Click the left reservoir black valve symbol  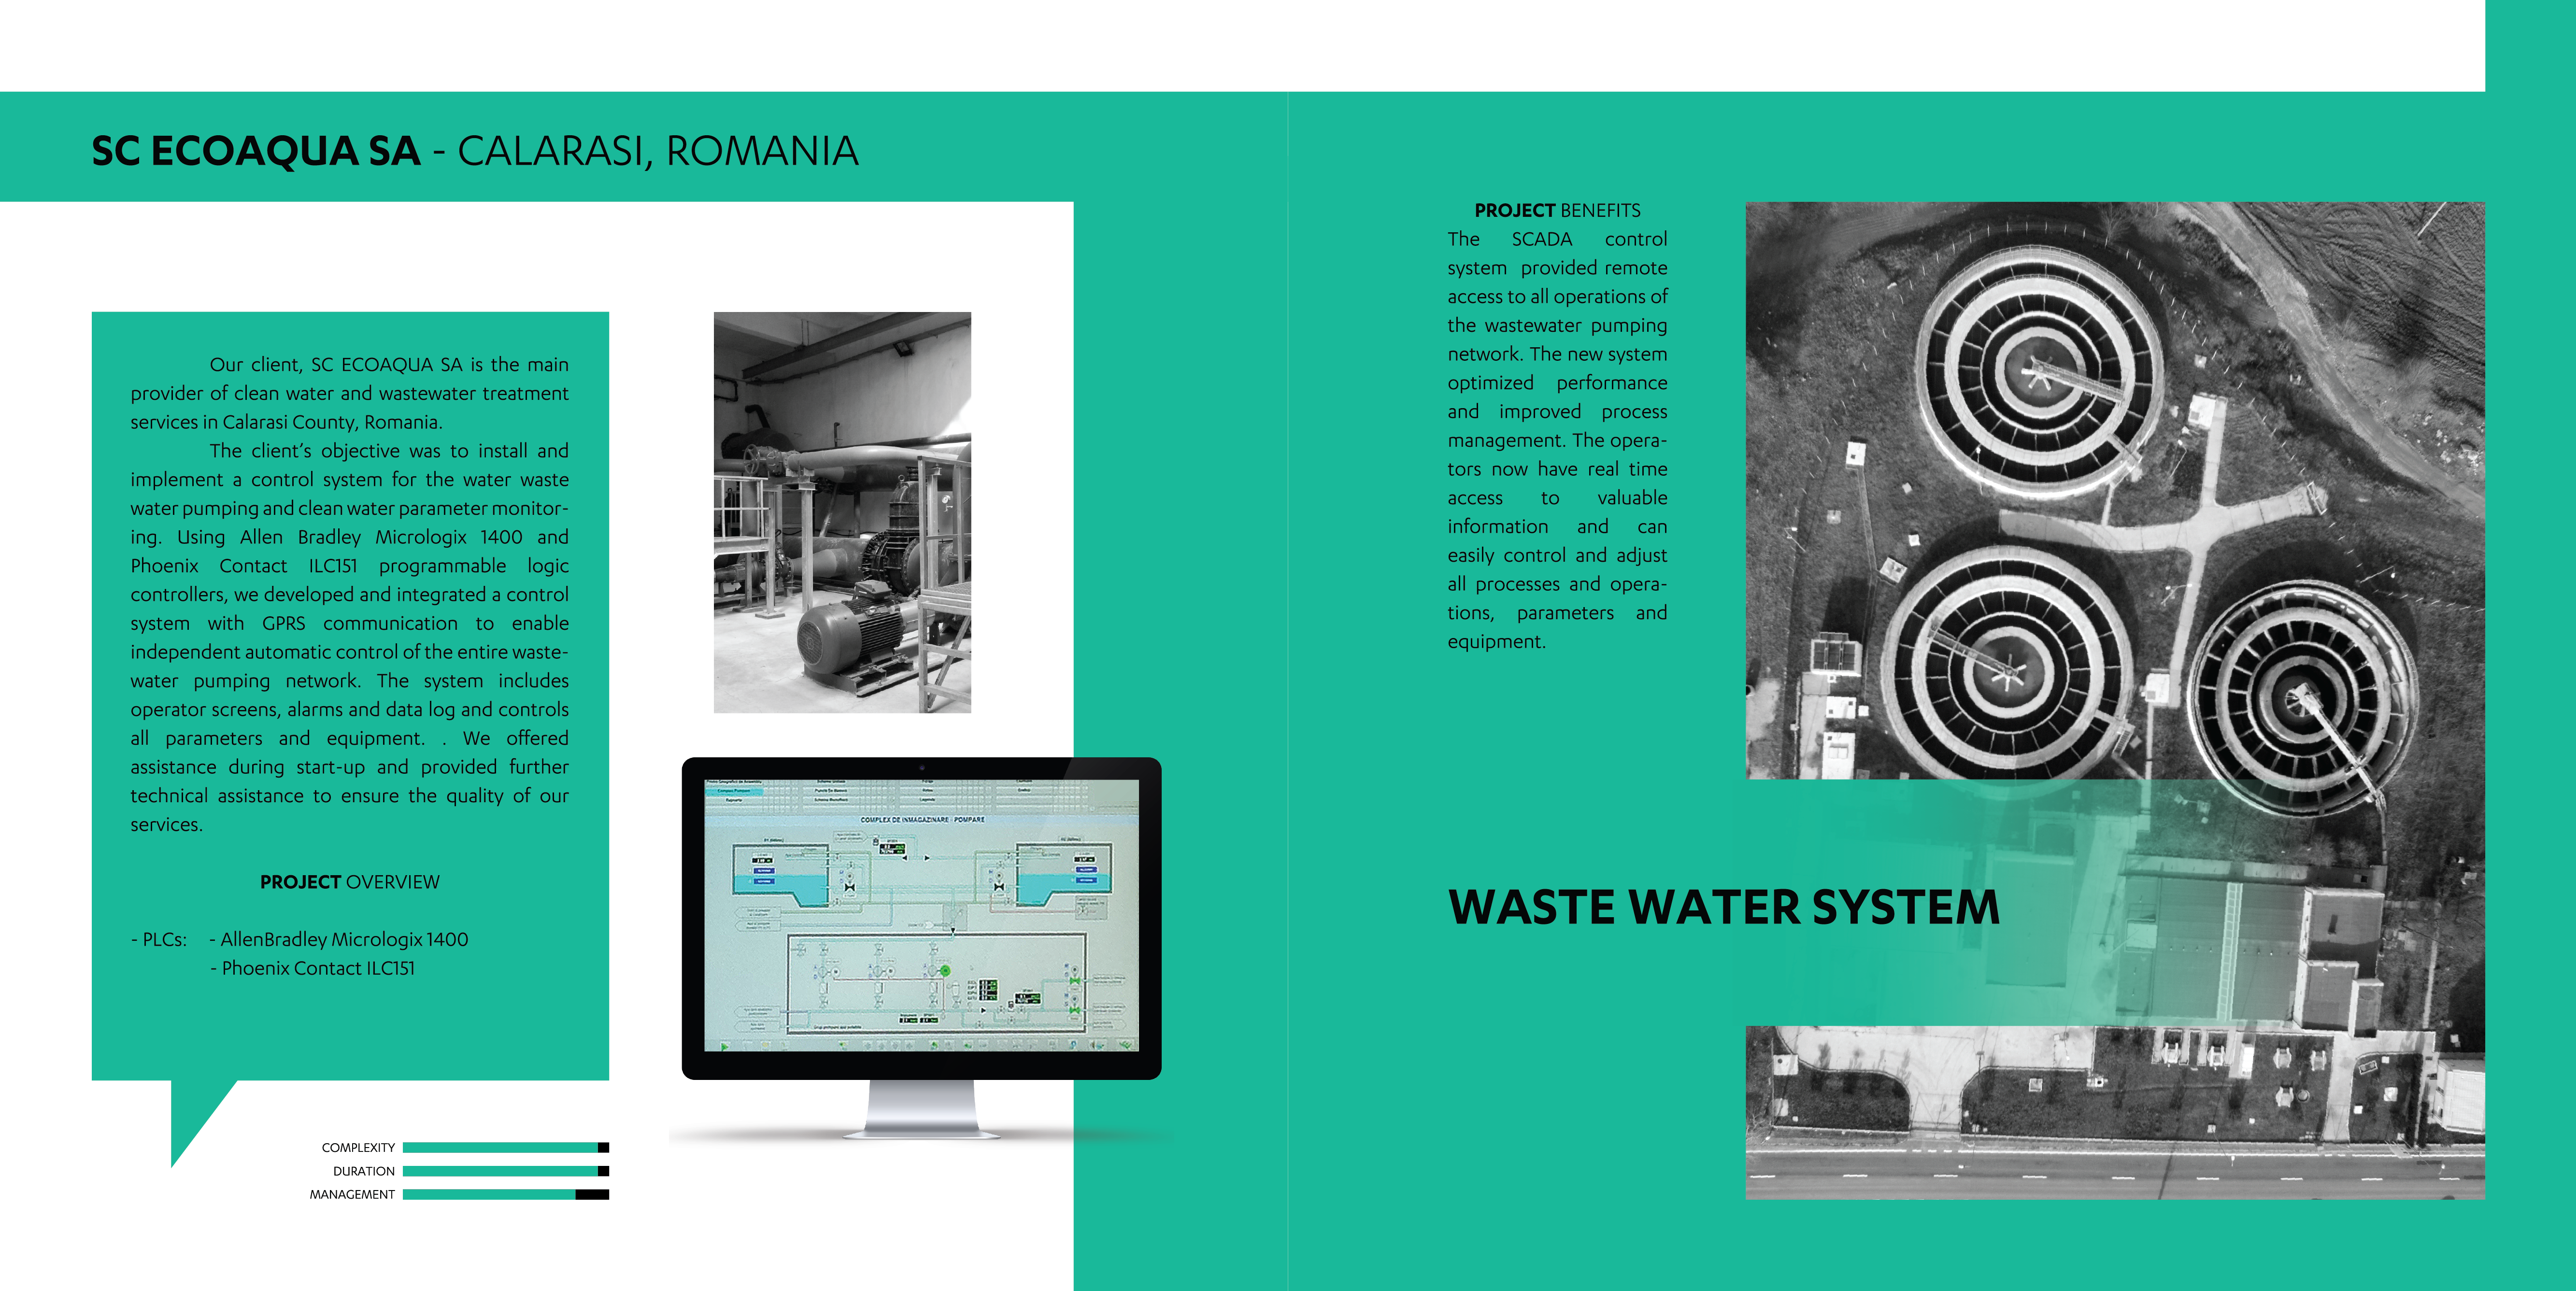[x=850, y=887]
